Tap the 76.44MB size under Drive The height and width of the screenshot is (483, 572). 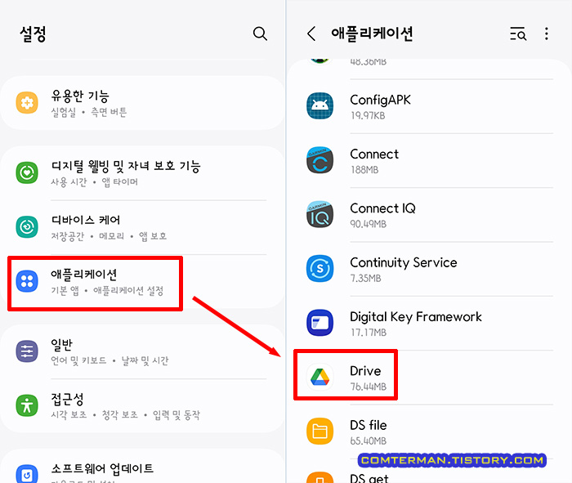point(368,387)
